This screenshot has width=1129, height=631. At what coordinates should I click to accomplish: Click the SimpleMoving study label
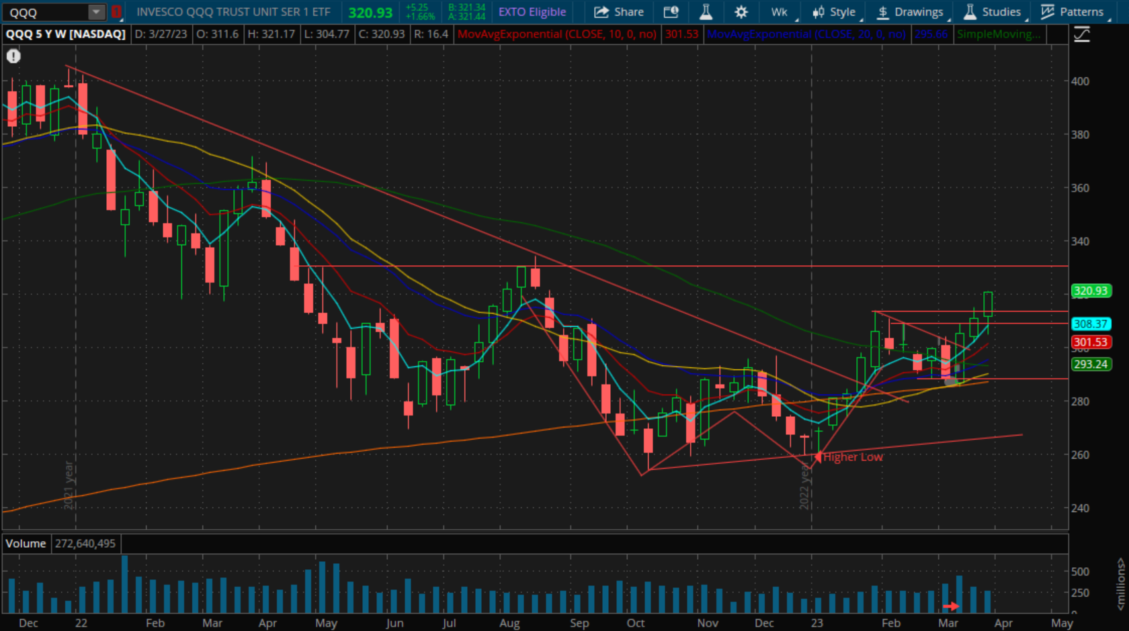(x=999, y=34)
